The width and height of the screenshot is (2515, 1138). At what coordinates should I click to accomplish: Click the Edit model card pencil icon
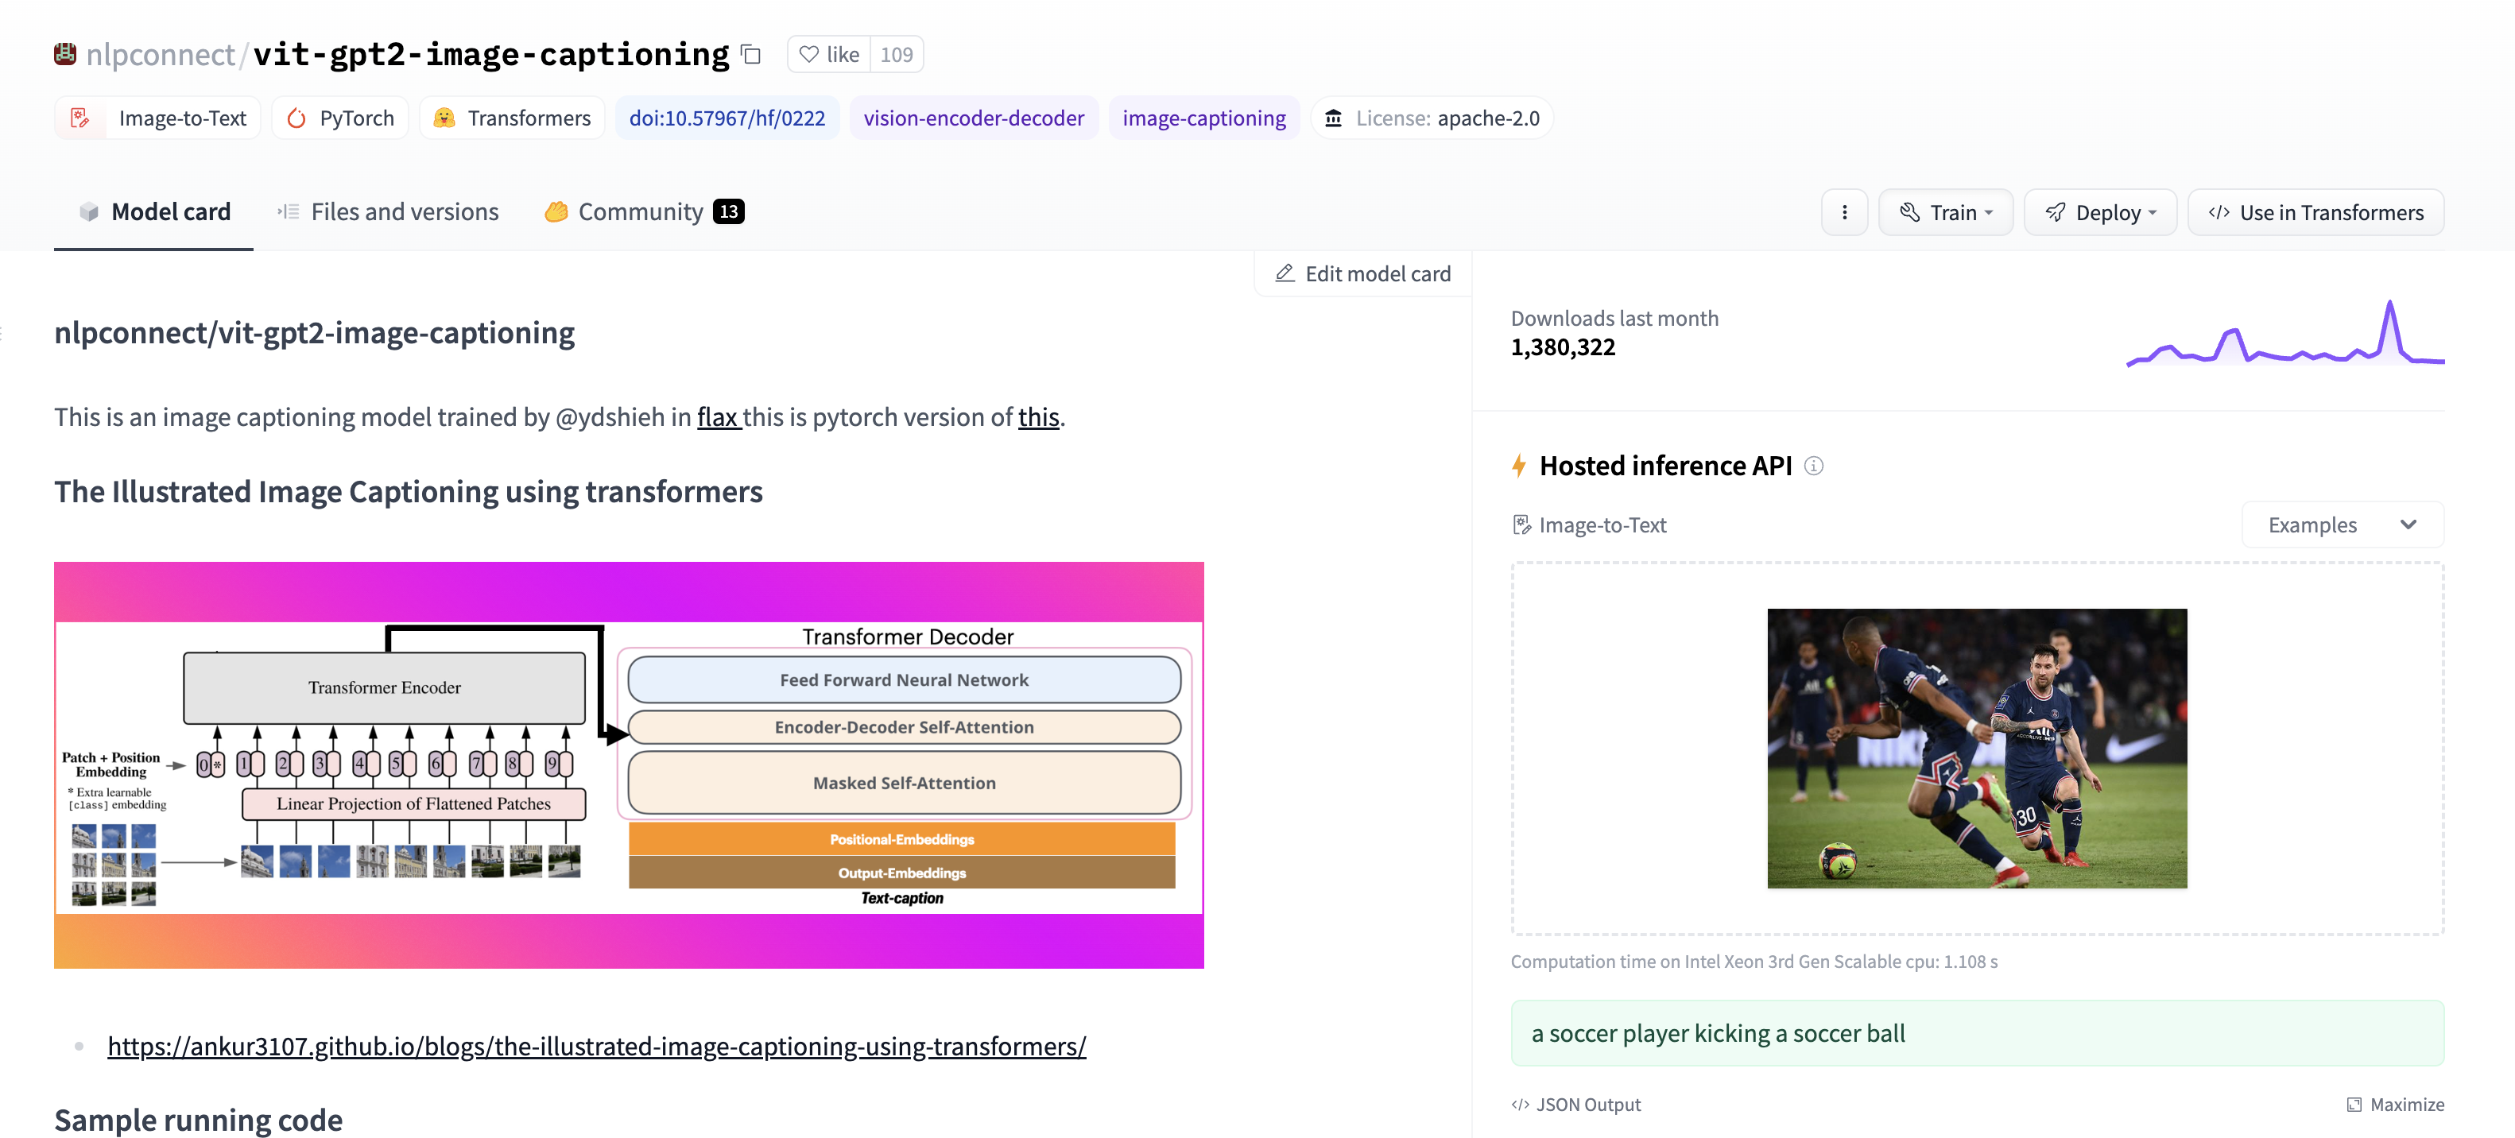pyautogui.click(x=1285, y=273)
